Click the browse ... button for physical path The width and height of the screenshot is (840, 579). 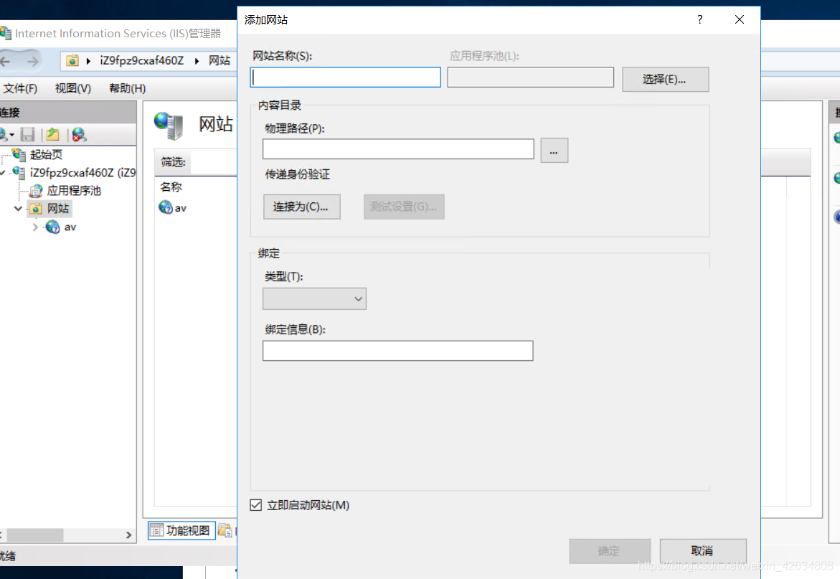pyautogui.click(x=554, y=151)
